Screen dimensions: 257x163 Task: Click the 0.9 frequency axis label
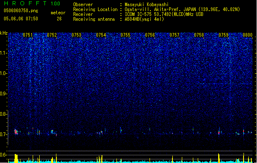coord(4,94)
